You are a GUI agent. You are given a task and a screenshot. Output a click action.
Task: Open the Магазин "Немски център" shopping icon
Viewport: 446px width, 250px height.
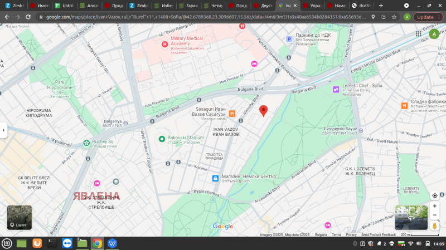pyautogui.click(x=215, y=178)
